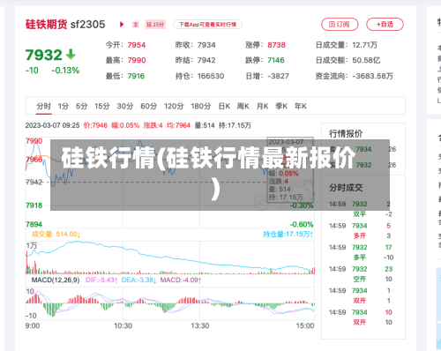Click the 主 tag badge
Image resolution: width=441 pixels, height=351 pixels.
(136, 25)
